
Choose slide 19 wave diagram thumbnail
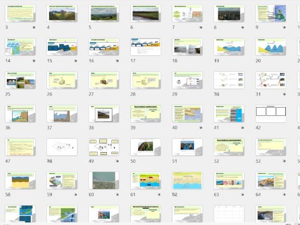(x=229, y=47)
